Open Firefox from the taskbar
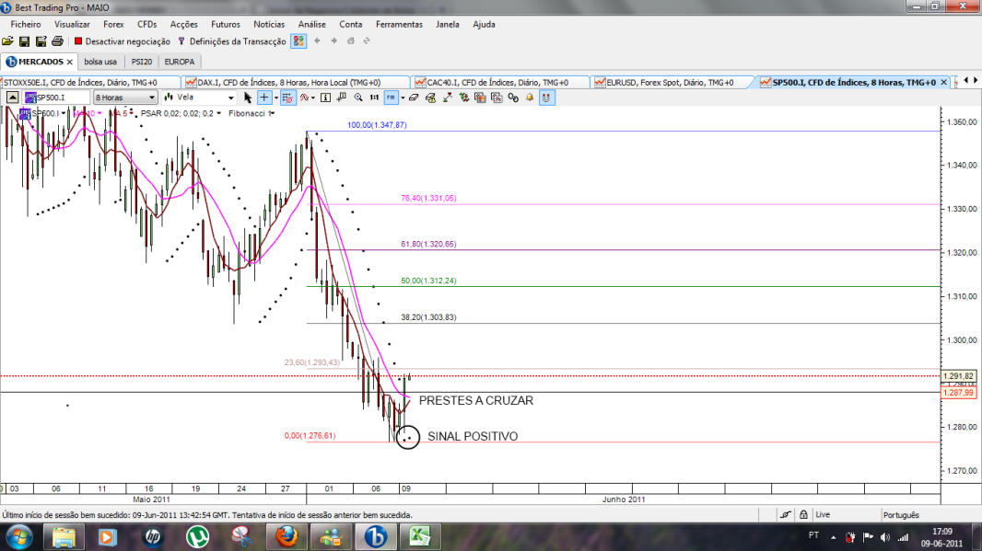 pos(286,536)
